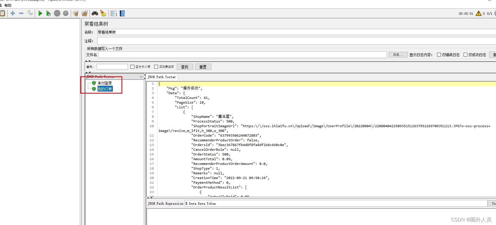Screen dimensions: 496x225
Task: Open the JSON Path Tester renderer dropdown
Action: pos(114,77)
